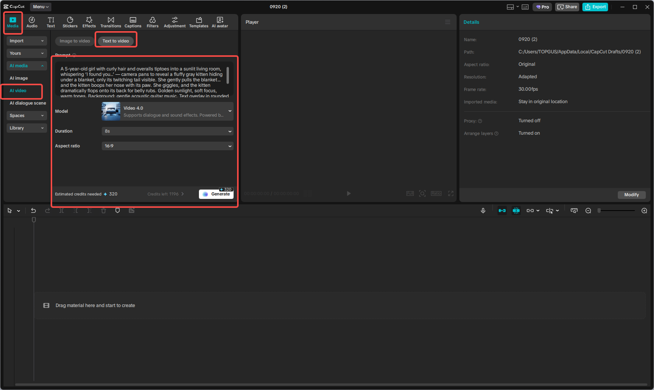This screenshot has height=390, width=654.
Task: Open the Audio panel
Action: [32, 22]
